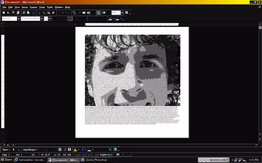Insert WordArt from the Drawing toolbar
This screenshot has height=163, width=262.
[64, 150]
